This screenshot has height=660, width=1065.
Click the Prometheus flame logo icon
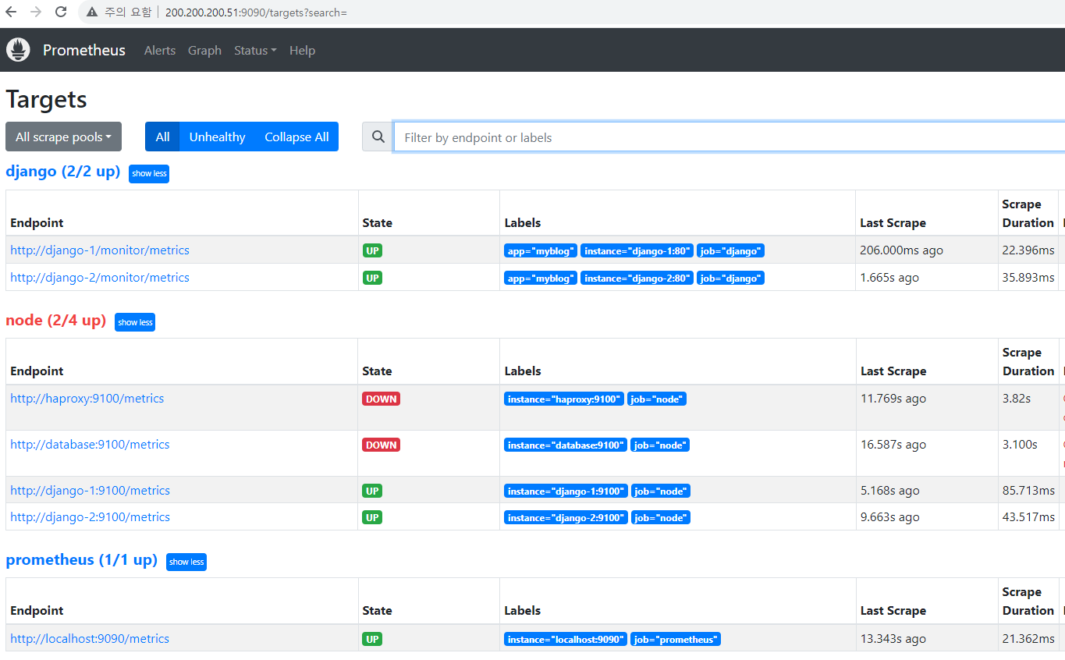(x=18, y=50)
